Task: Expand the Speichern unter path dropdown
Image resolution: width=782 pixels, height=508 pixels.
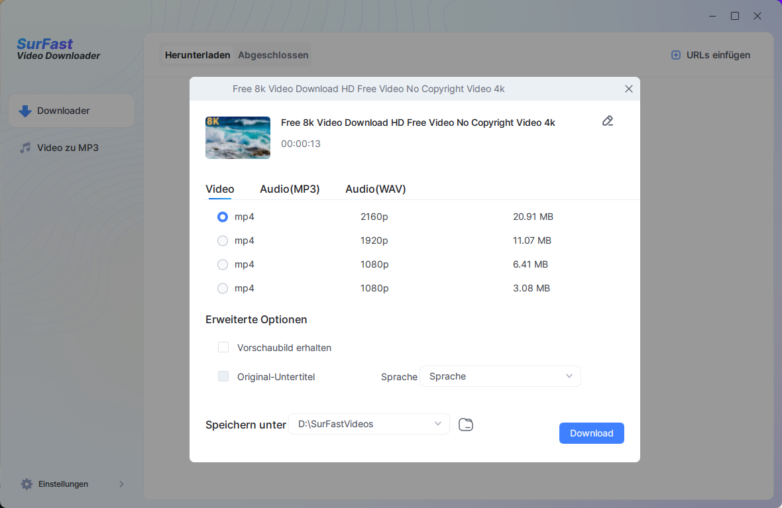Action: coord(437,424)
